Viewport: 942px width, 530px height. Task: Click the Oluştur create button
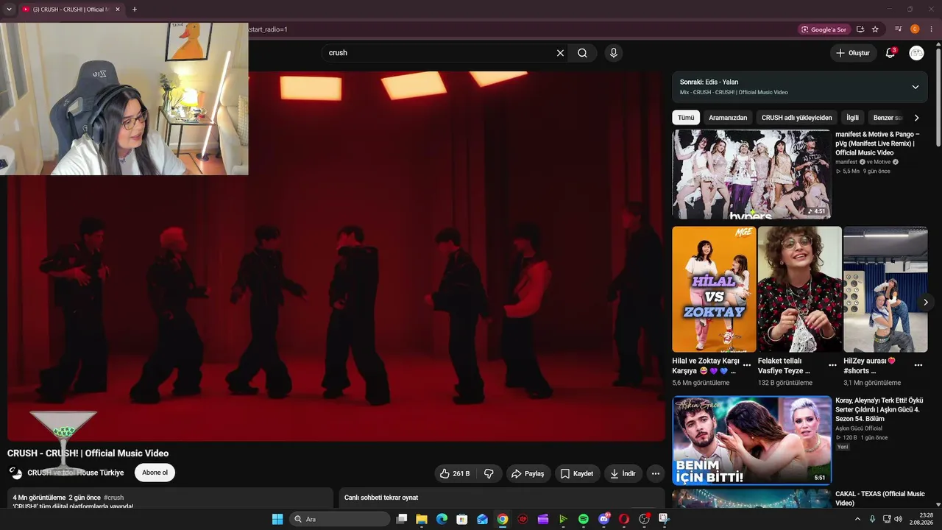click(x=852, y=53)
